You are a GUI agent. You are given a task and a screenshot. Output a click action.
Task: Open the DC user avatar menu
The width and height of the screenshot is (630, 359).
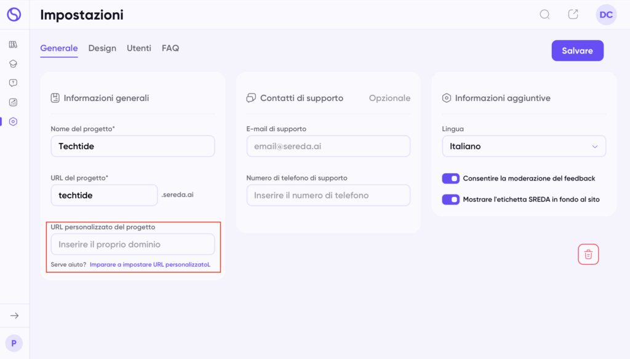(606, 15)
